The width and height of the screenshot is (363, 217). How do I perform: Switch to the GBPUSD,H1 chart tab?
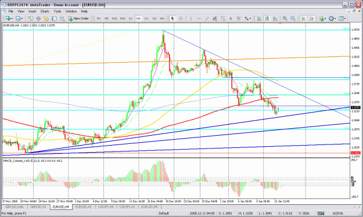coord(38,207)
